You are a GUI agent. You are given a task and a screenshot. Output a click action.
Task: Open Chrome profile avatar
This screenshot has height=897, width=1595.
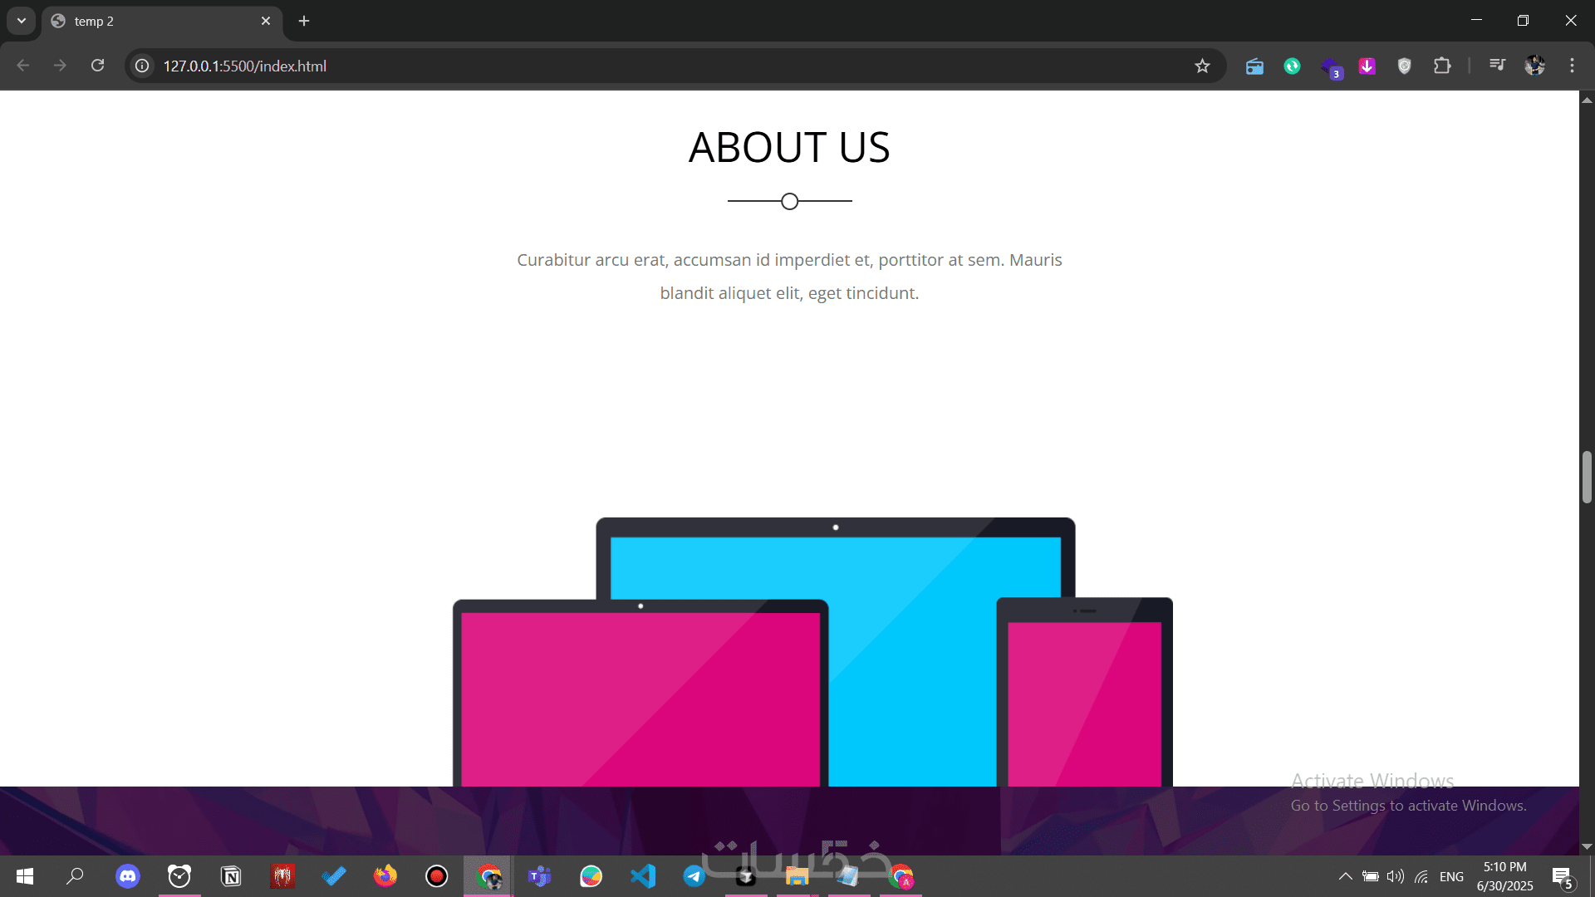(x=1534, y=66)
